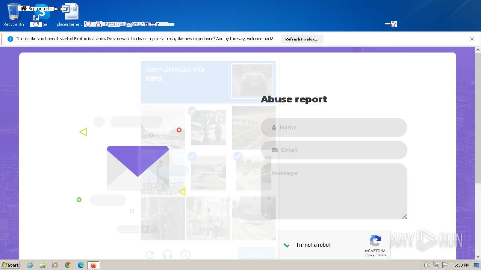Toggle the checked top-middle CAPTCHA tile
Screen dimensions: 481x270
tap(208, 127)
